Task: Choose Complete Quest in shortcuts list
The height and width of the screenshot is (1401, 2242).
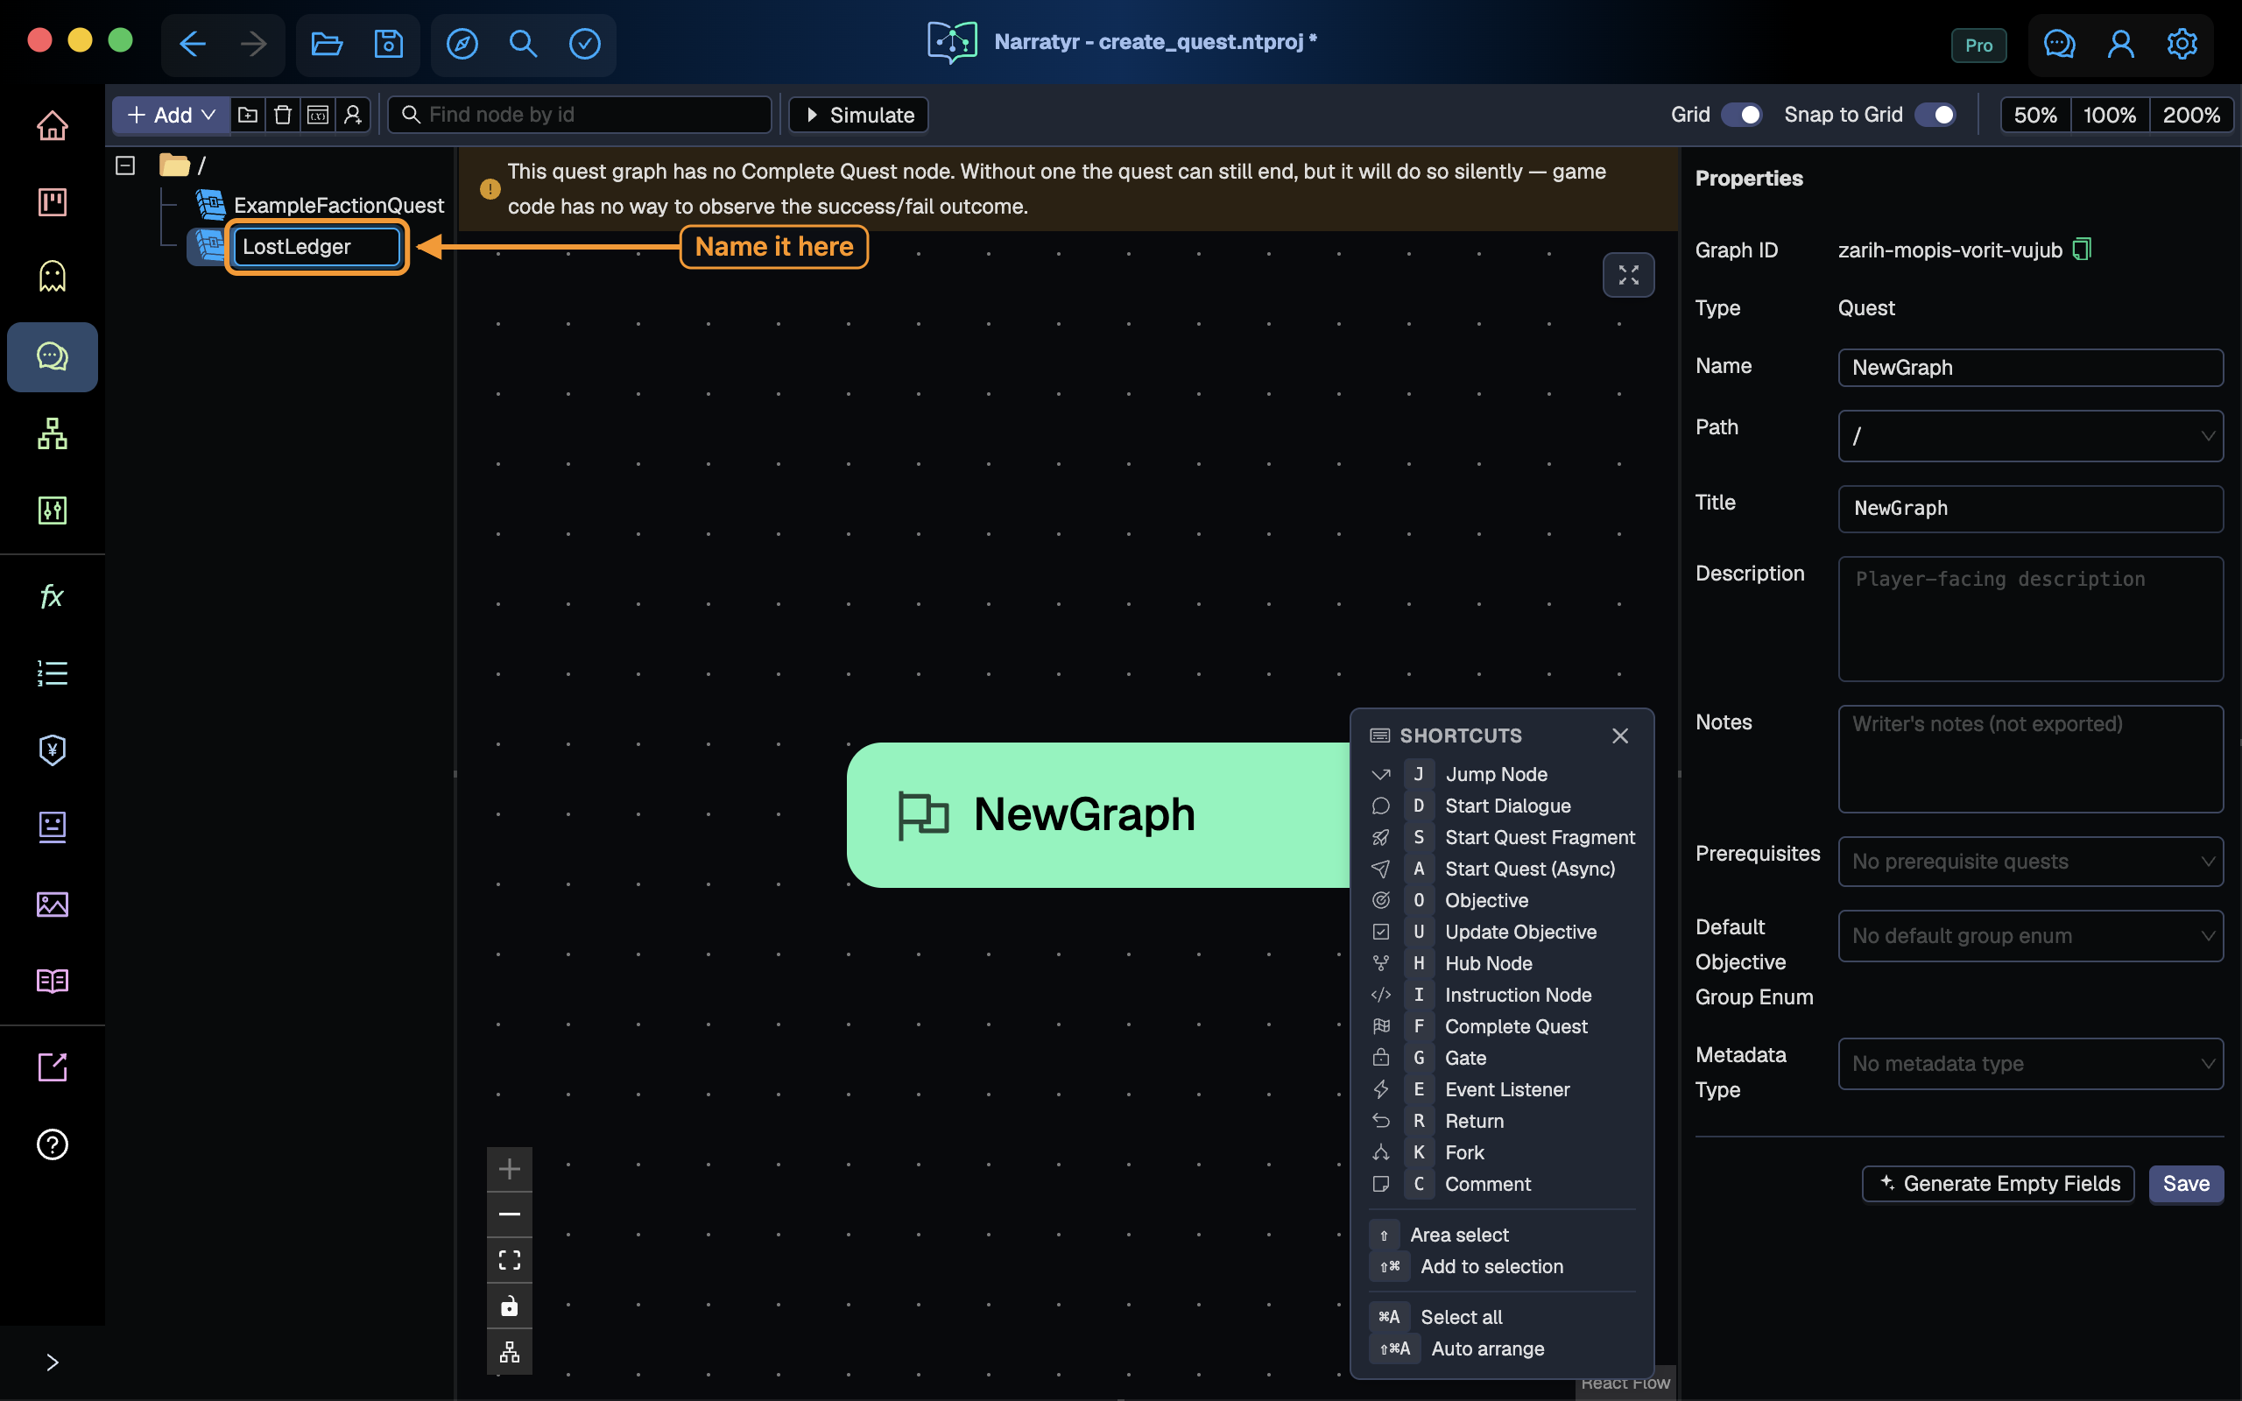Action: (1501, 1025)
